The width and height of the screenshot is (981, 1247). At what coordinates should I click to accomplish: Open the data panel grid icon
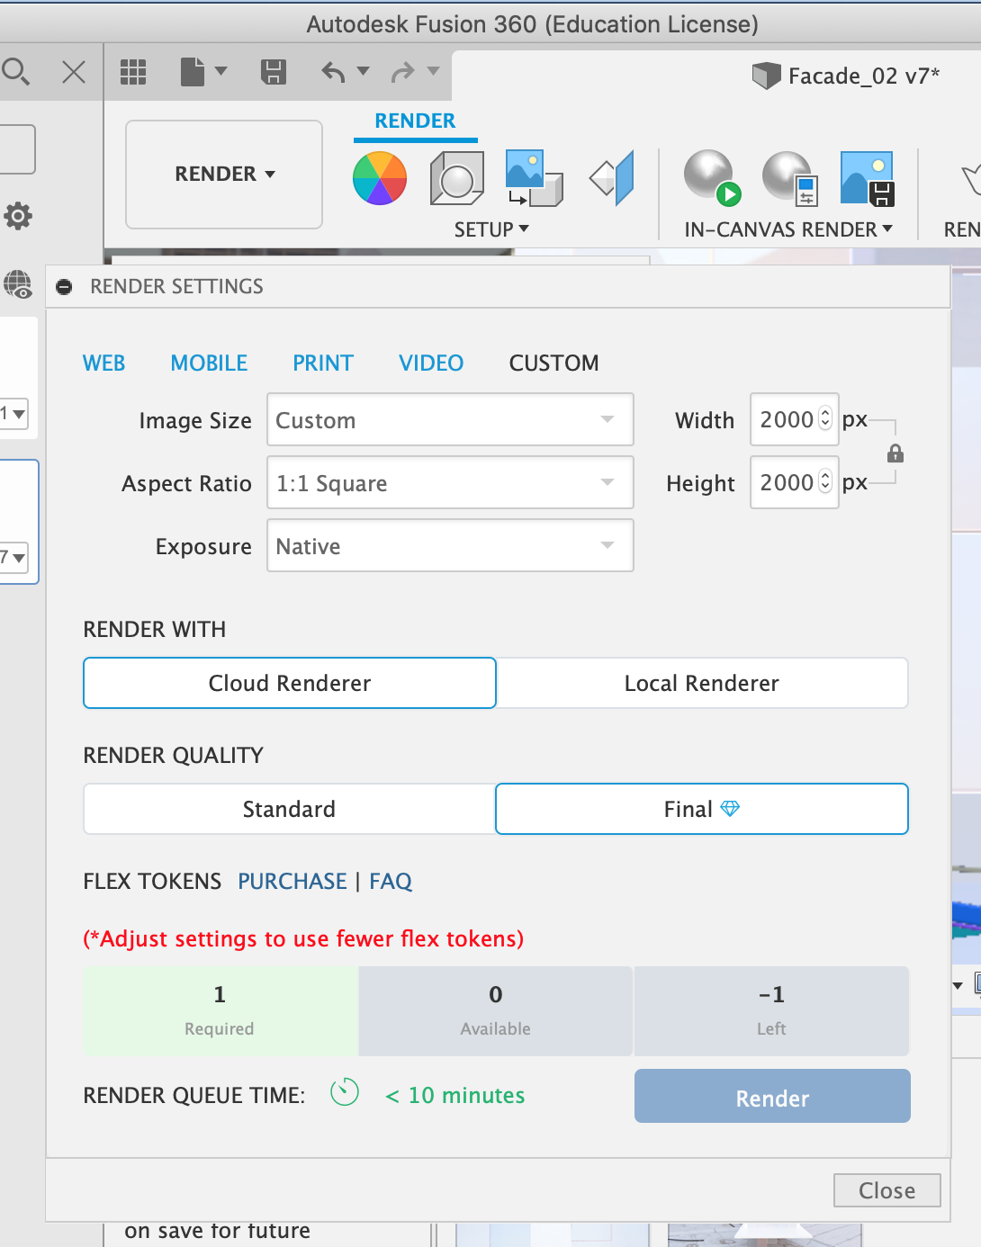coord(133,72)
